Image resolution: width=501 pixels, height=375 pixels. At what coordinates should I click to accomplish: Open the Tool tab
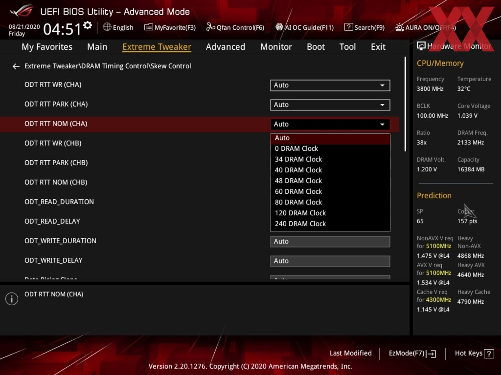coord(347,47)
